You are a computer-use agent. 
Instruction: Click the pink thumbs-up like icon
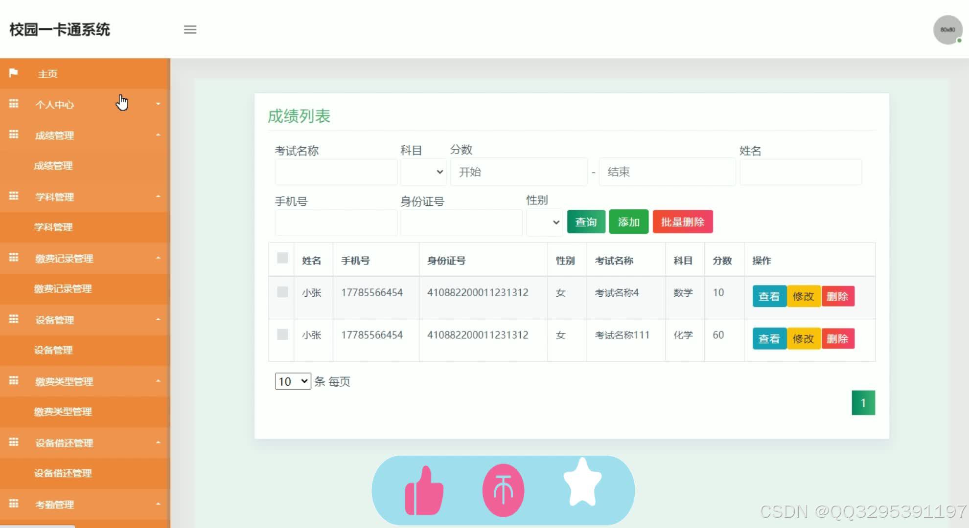pos(424,490)
